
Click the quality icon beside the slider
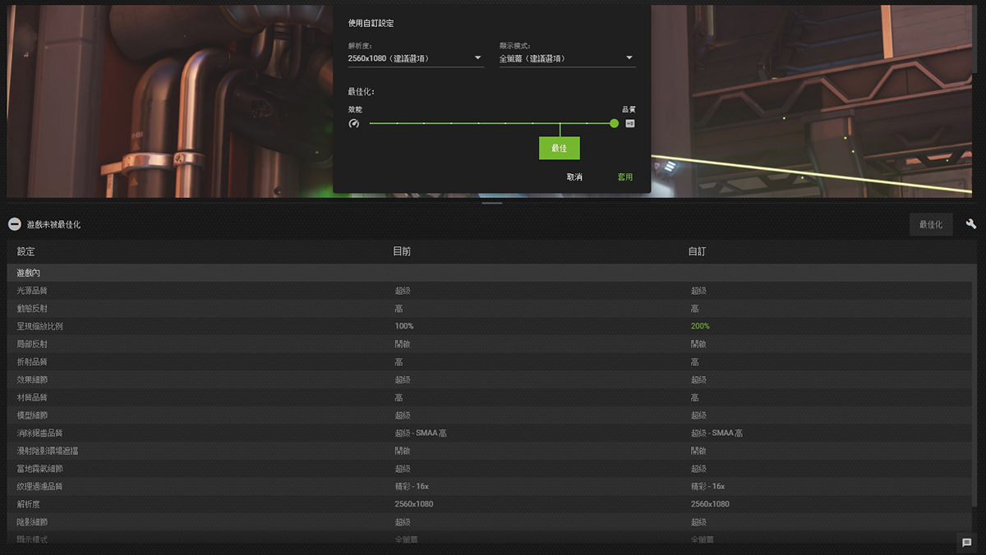[x=630, y=124]
